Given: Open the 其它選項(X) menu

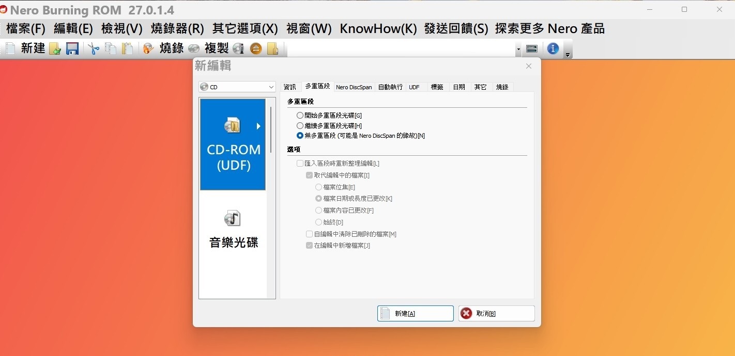Looking at the screenshot, I should [x=245, y=29].
